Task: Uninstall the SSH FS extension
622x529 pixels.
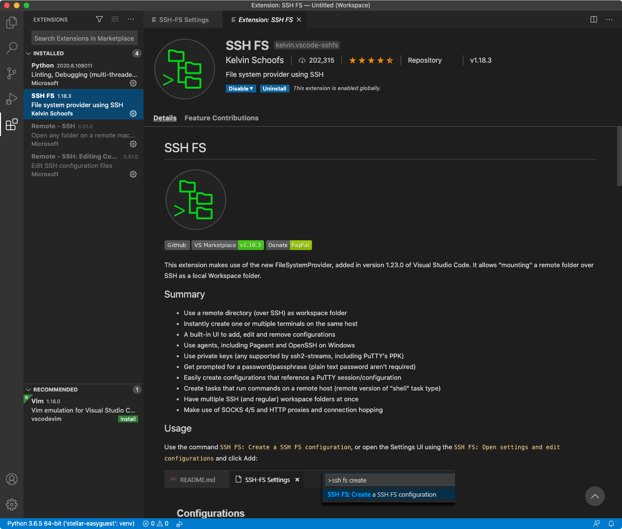Action: coord(274,89)
